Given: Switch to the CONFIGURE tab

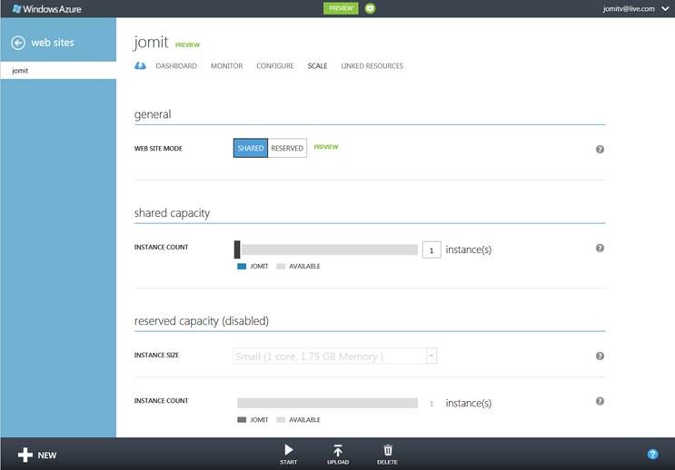Looking at the screenshot, I should pos(275,66).
